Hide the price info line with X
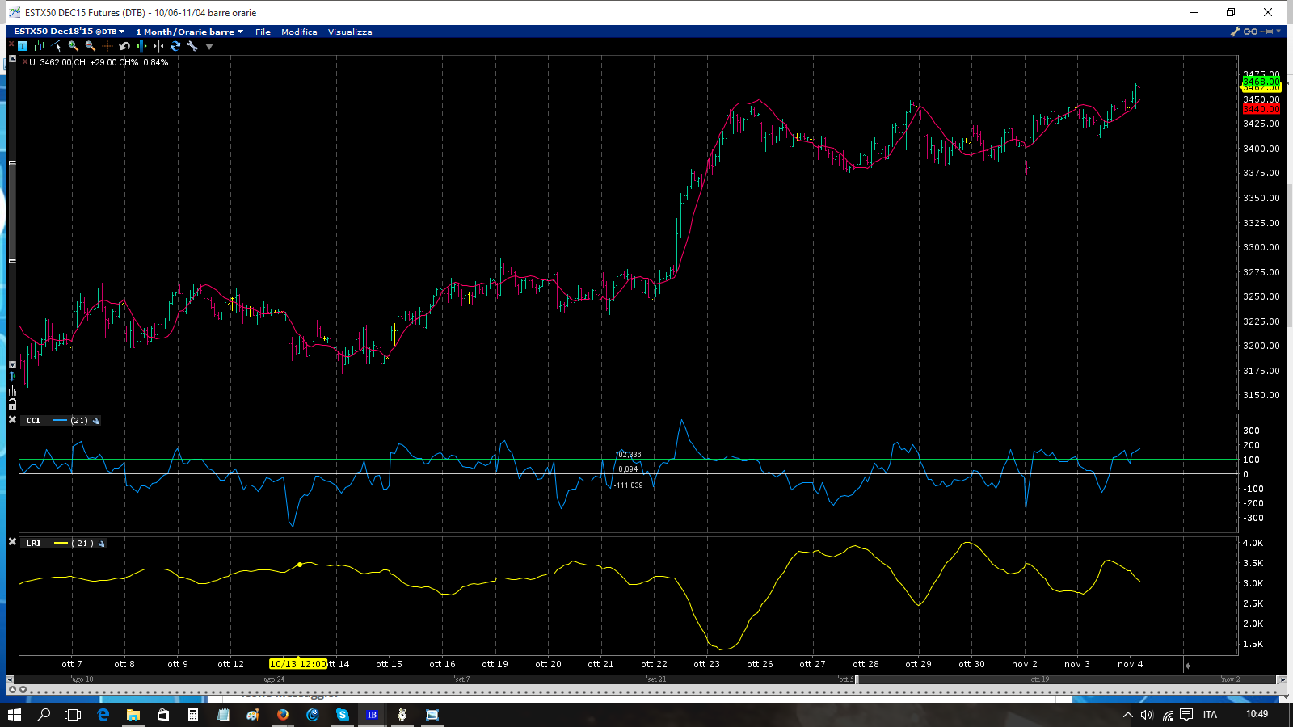 click(x=24, y=62)
